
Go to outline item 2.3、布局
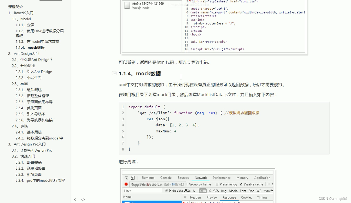[x=20, y=84]
